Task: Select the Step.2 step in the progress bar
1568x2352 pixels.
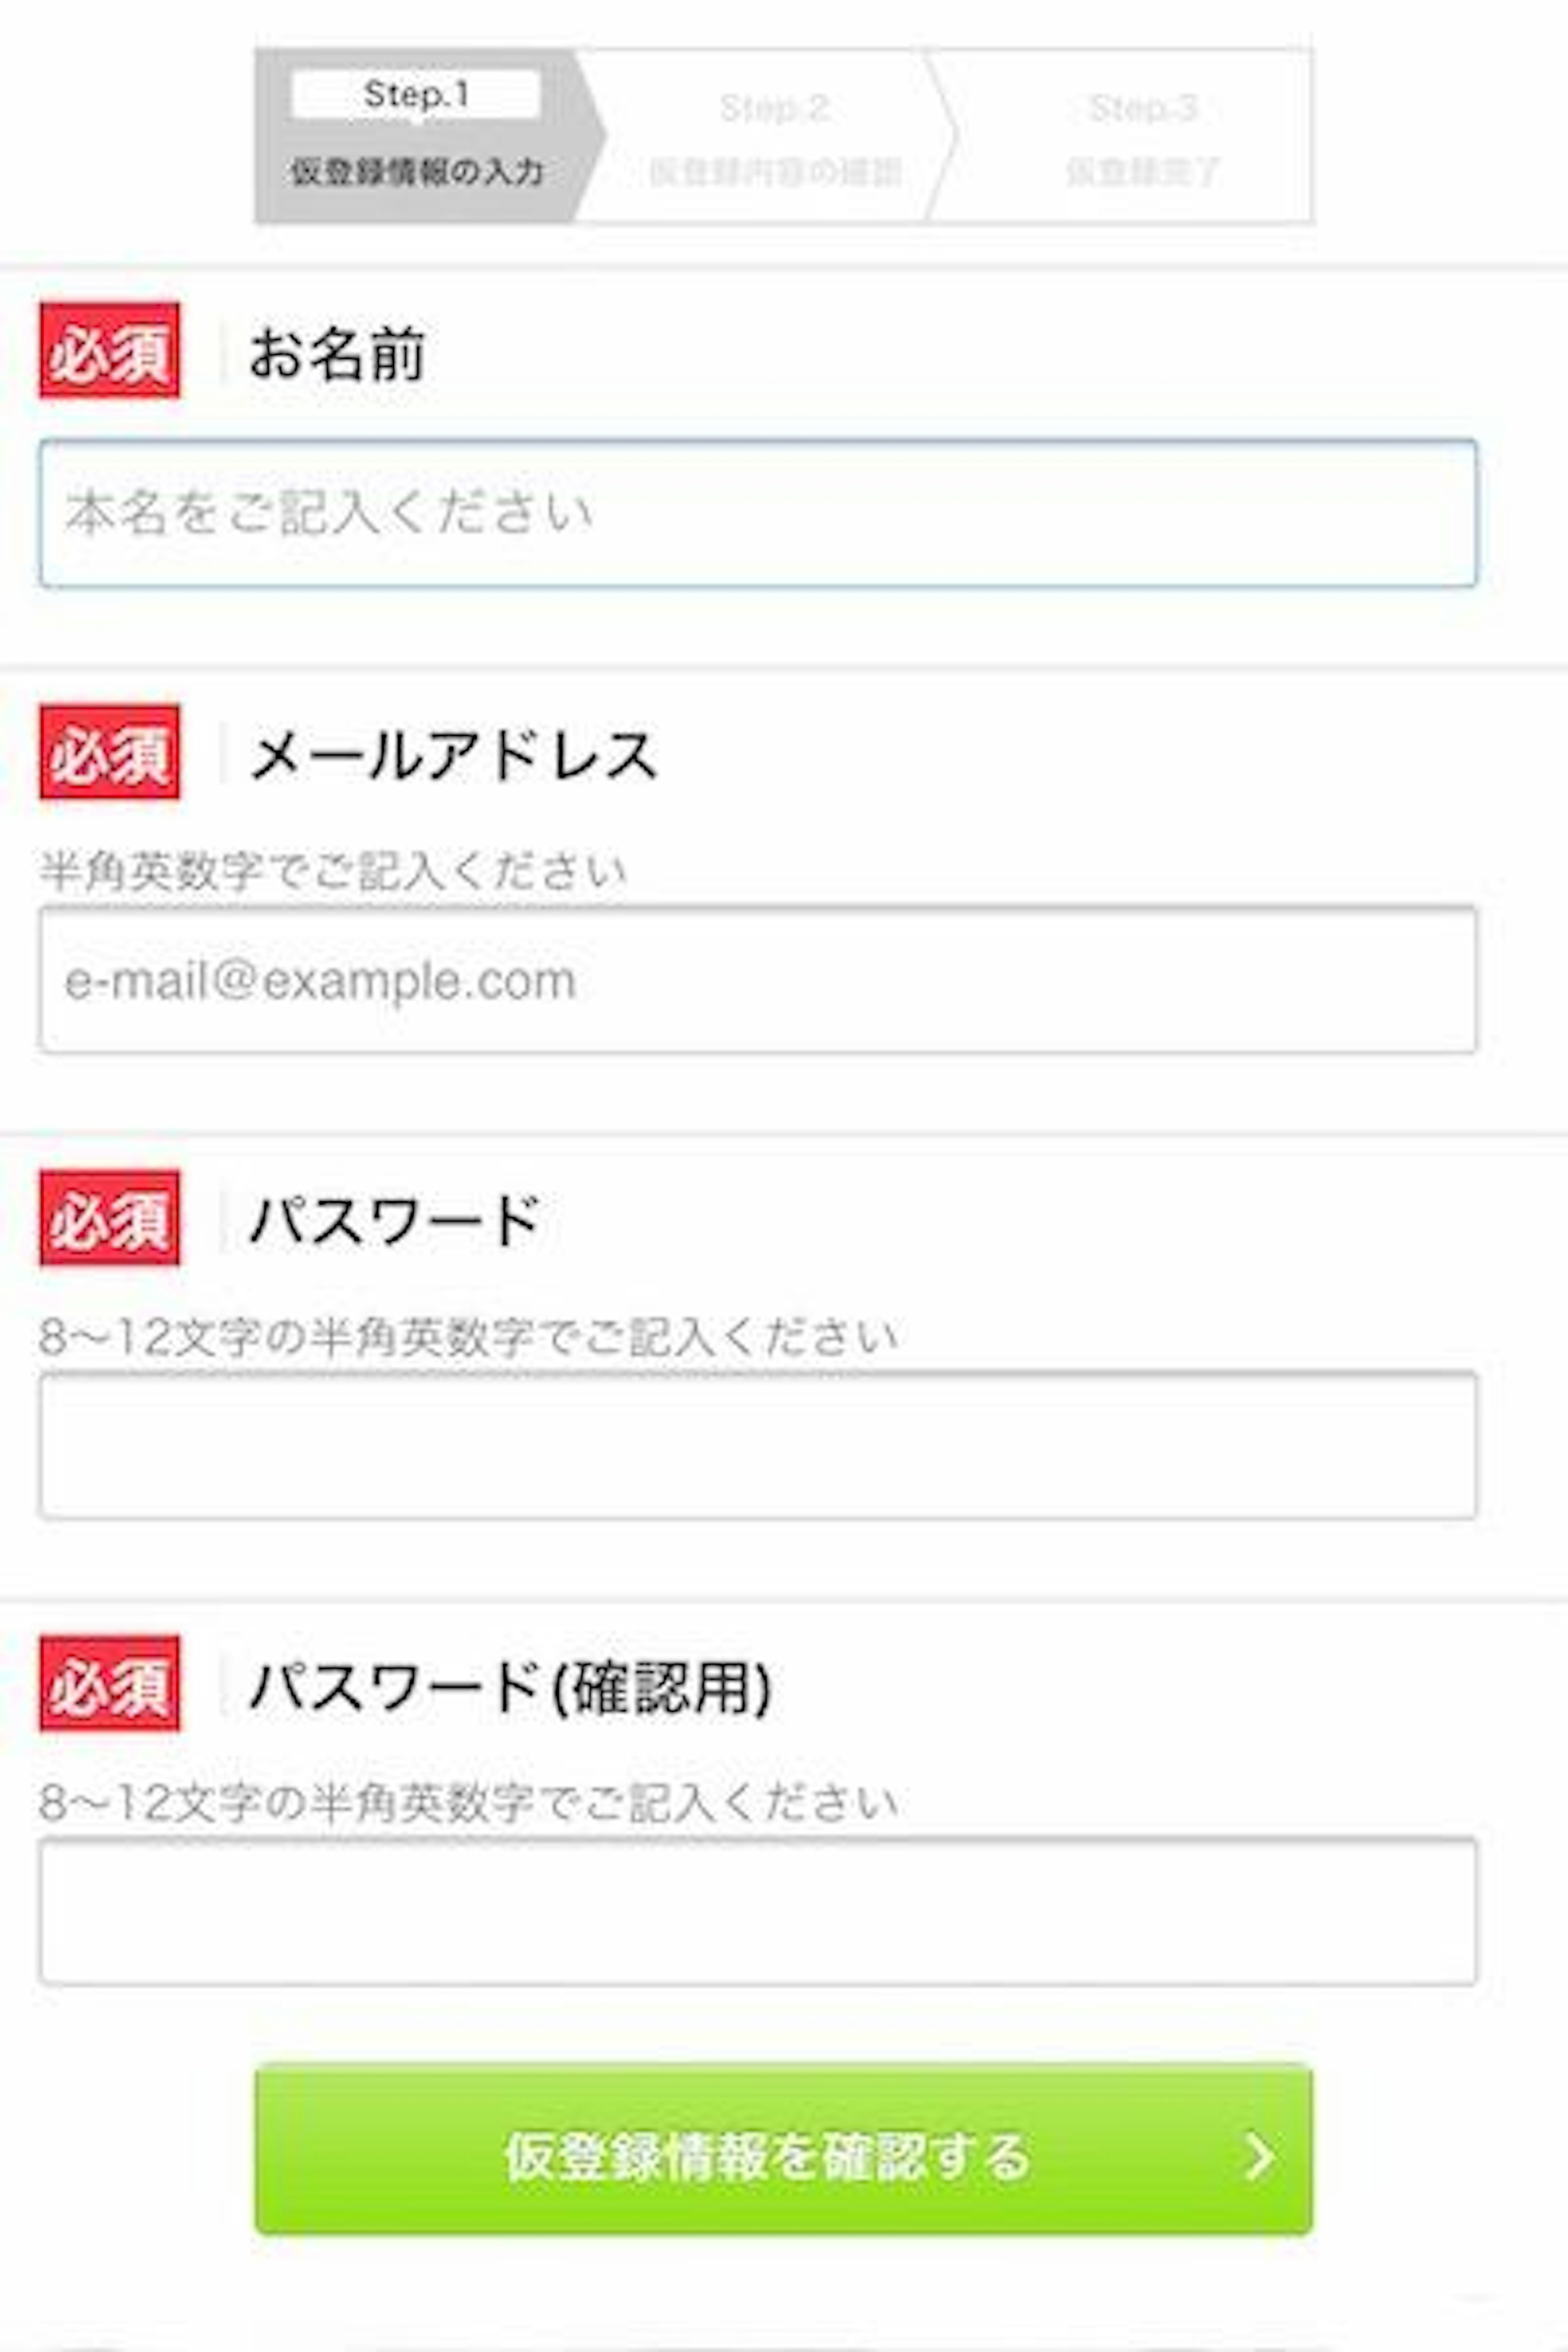Action: (775, 135)
